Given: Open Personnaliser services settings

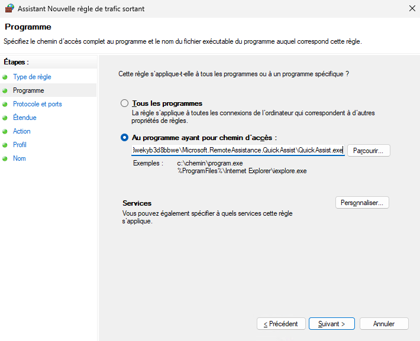Looking at the screenshot, I should (362, 203).
